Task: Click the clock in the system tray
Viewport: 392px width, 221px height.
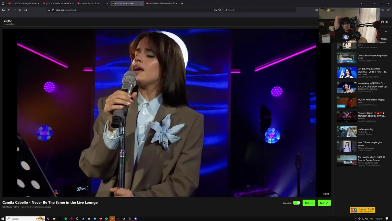Action: (379, 219)
